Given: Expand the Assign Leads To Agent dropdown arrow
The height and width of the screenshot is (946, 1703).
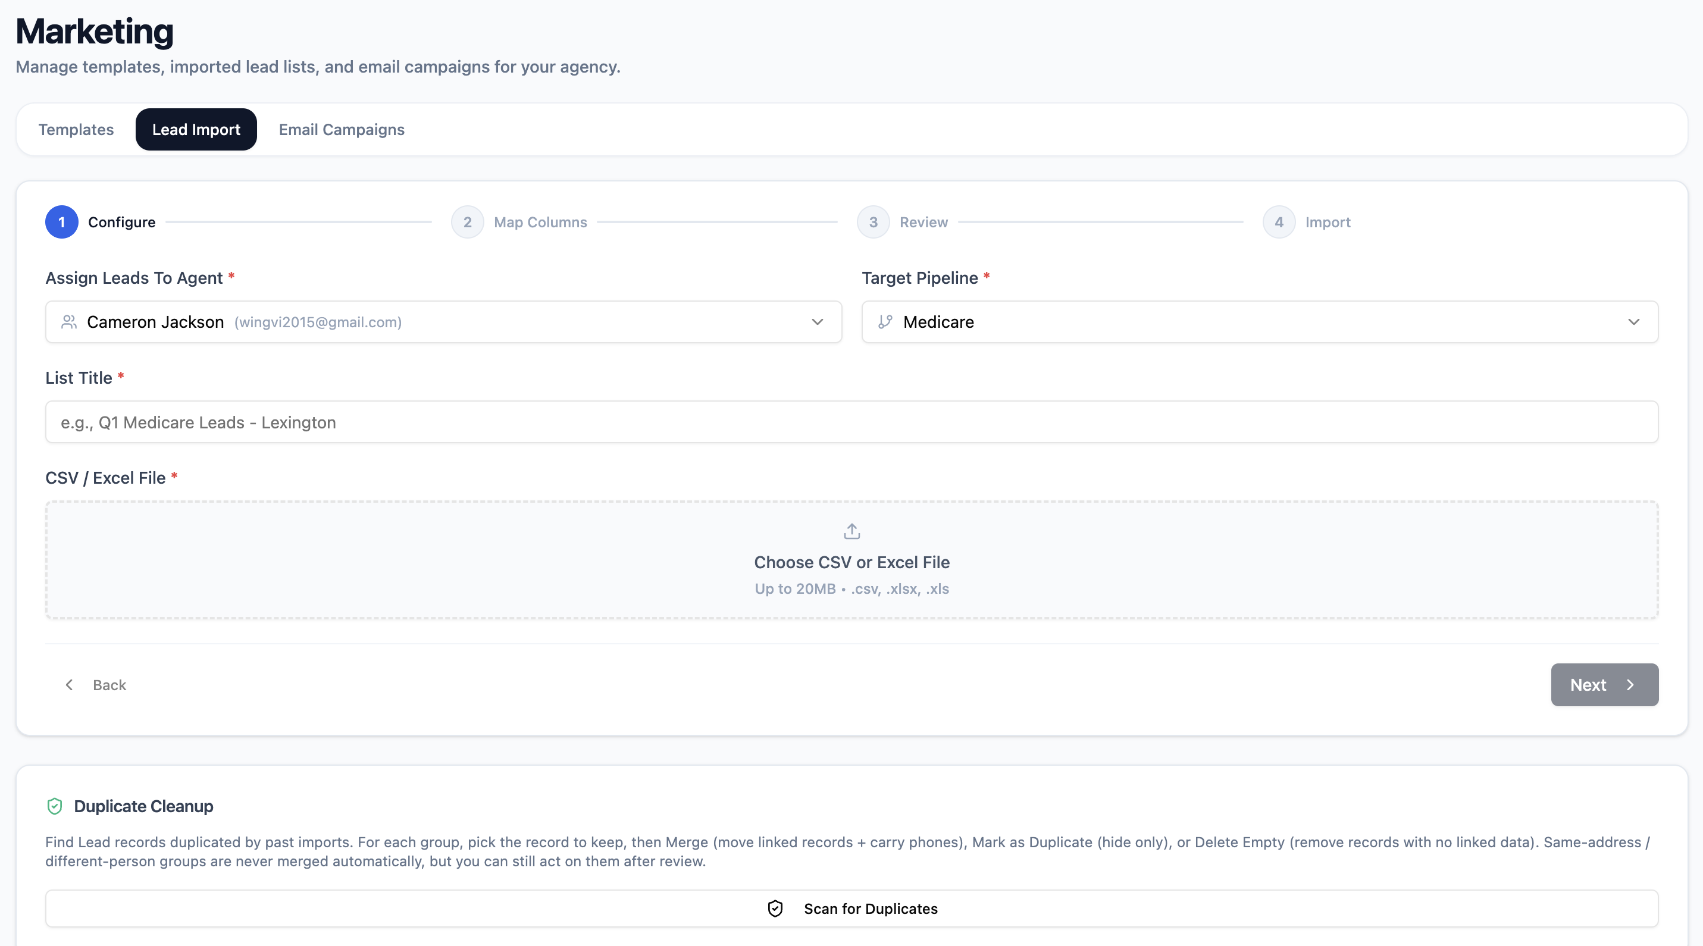Looking at the screenshot, I should [818, 322].
